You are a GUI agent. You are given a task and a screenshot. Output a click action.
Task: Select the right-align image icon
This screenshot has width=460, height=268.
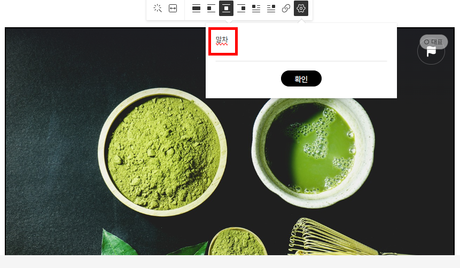[241, 8]
